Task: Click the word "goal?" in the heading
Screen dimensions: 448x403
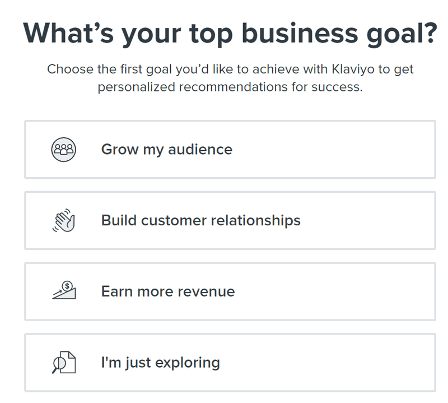Action: coord(402,34)
